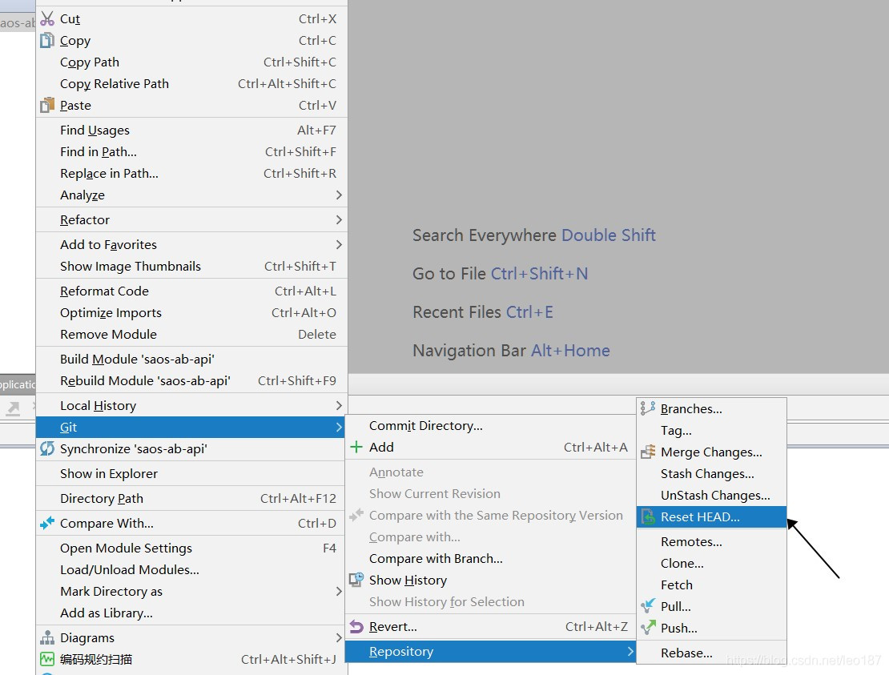The height and width of the screenshot is (675, 889).
Task: Choose Clone...
Action: [711, 563]
